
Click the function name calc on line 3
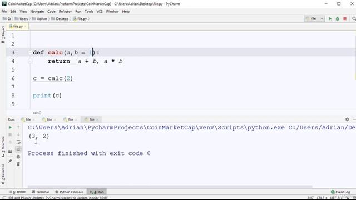pos(55,53)
